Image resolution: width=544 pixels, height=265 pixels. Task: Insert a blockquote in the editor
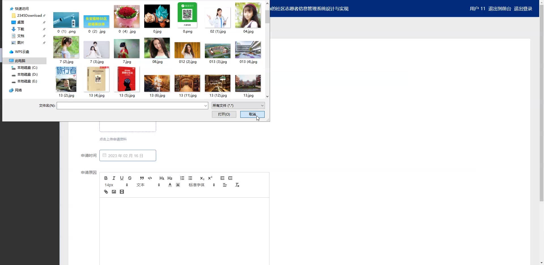pyautogui.click(x=142, y=178)
